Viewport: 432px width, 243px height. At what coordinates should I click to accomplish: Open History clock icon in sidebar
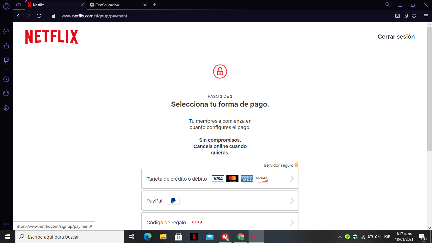pos(6,79)
